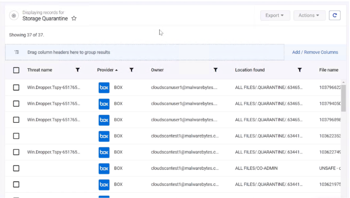Click the Threat name column header
The height and width of the screenshot is (198, 350).
tap(40, 70)
